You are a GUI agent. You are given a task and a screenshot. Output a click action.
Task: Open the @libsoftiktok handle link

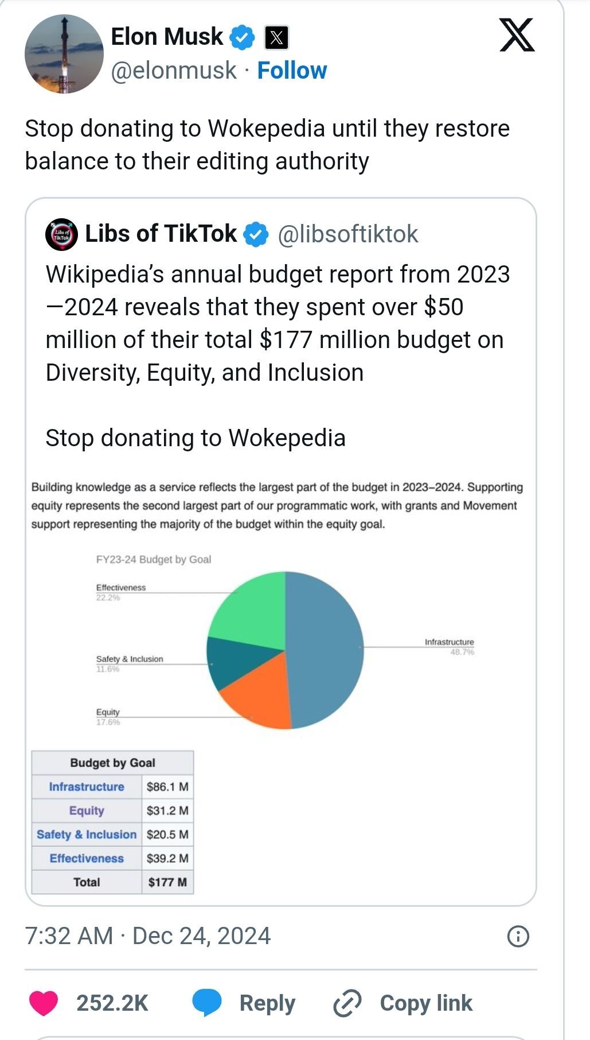pyautogui.click(x=348, y=234)
